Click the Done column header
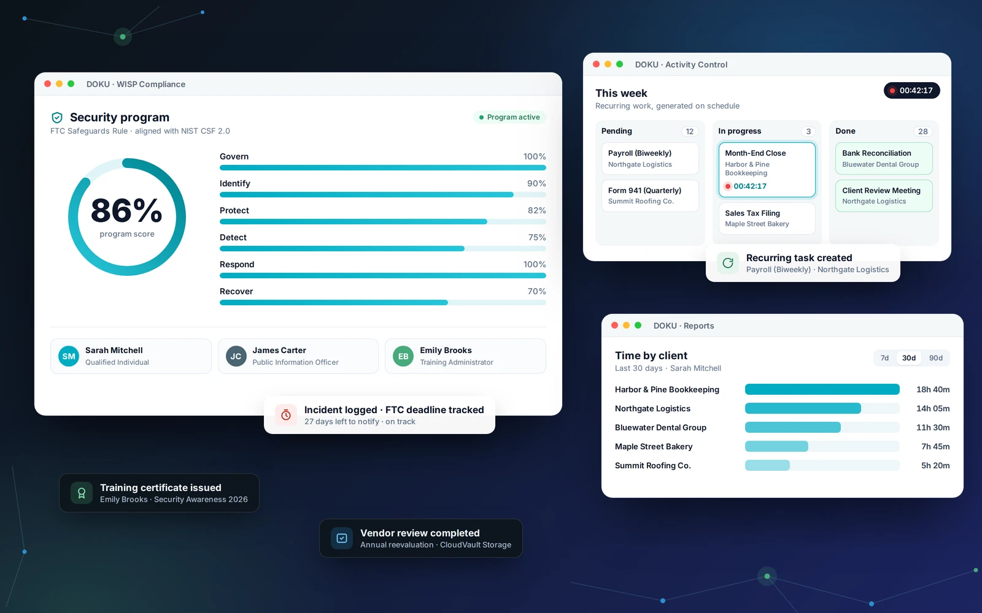982x613 pixels. pos(845,131)
